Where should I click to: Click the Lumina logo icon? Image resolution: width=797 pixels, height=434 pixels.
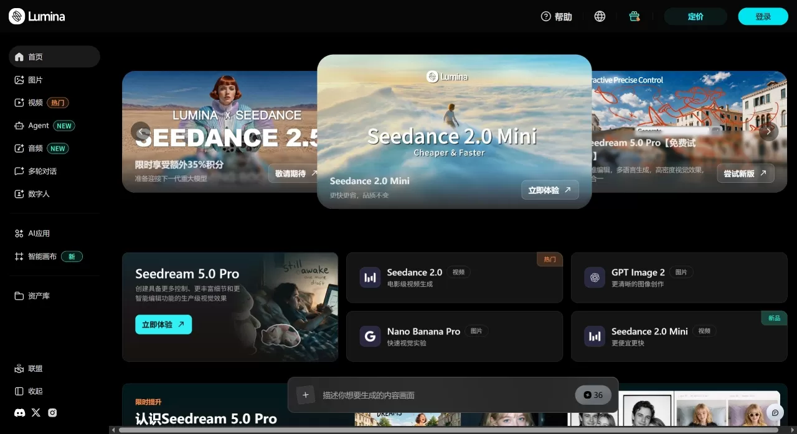tap(17, 16)
